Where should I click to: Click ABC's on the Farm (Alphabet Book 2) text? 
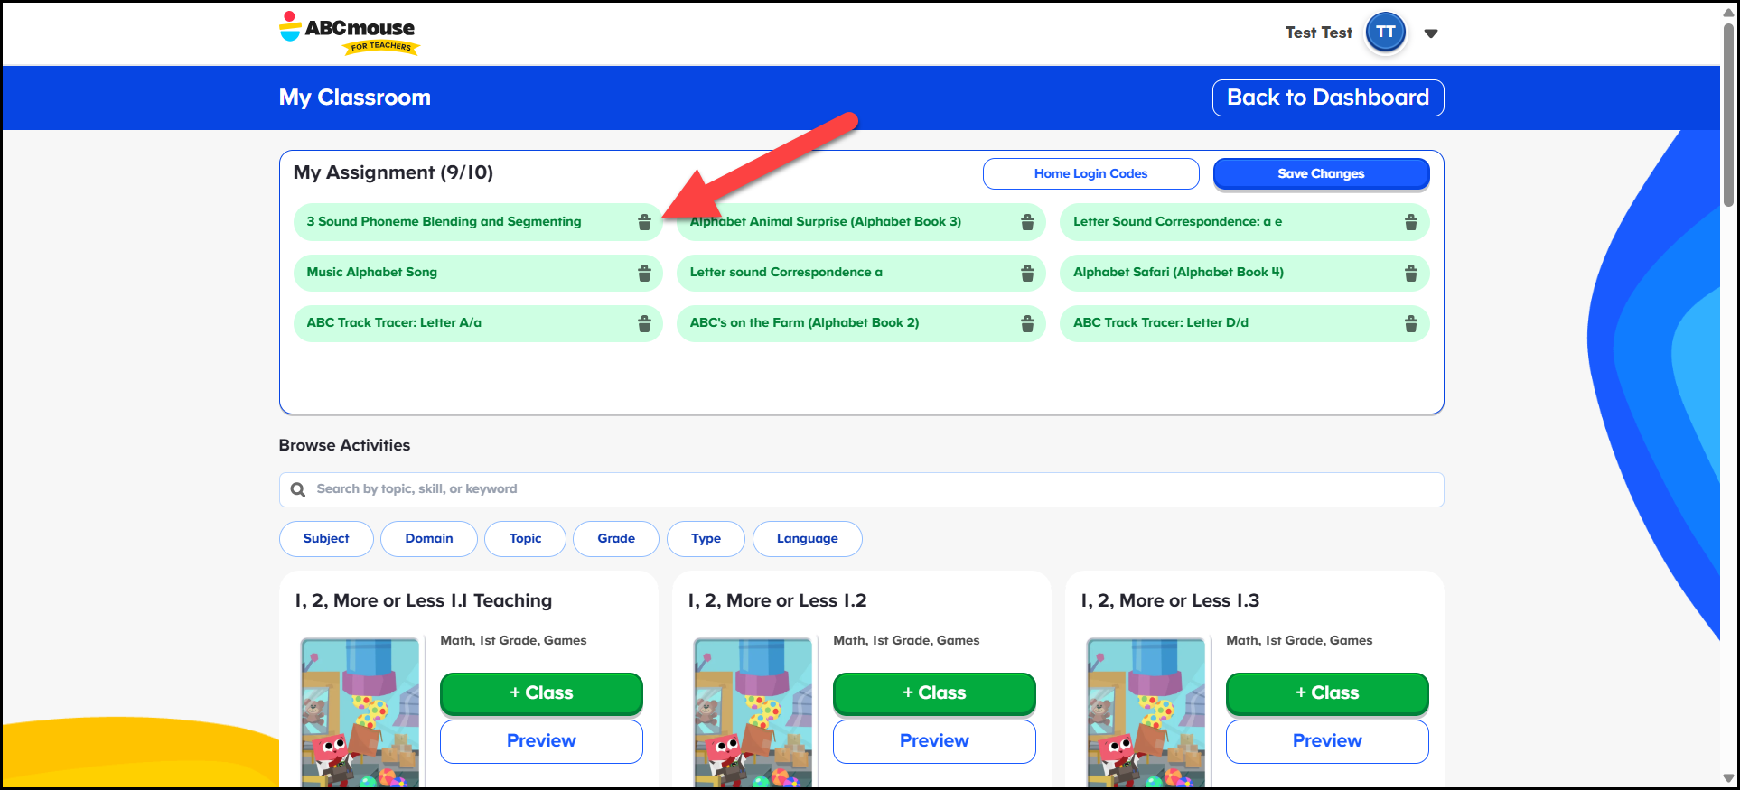point(804,322)
